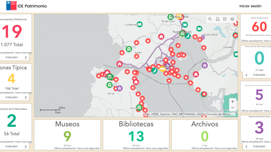Screen dimensions: 271x152
Task: Select the green museum marker at Puerto Varas
Action: (170, 17)
